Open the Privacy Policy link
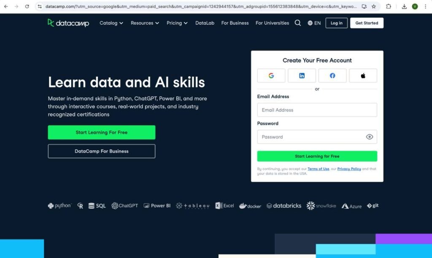Screen dimensions: 432x258 click(x=349, y=169)
